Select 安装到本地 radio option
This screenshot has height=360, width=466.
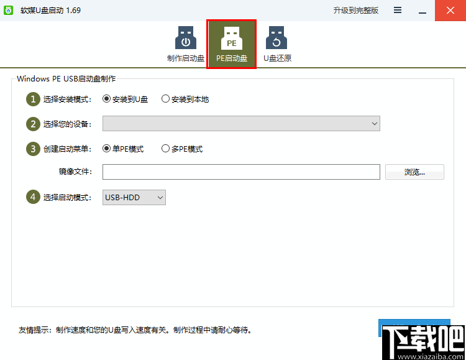[185, 99]
